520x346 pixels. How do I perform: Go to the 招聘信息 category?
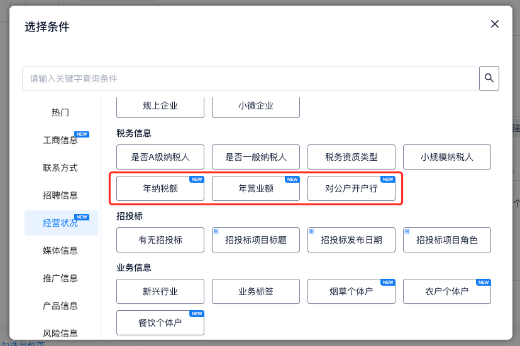(x=60, y=195)
